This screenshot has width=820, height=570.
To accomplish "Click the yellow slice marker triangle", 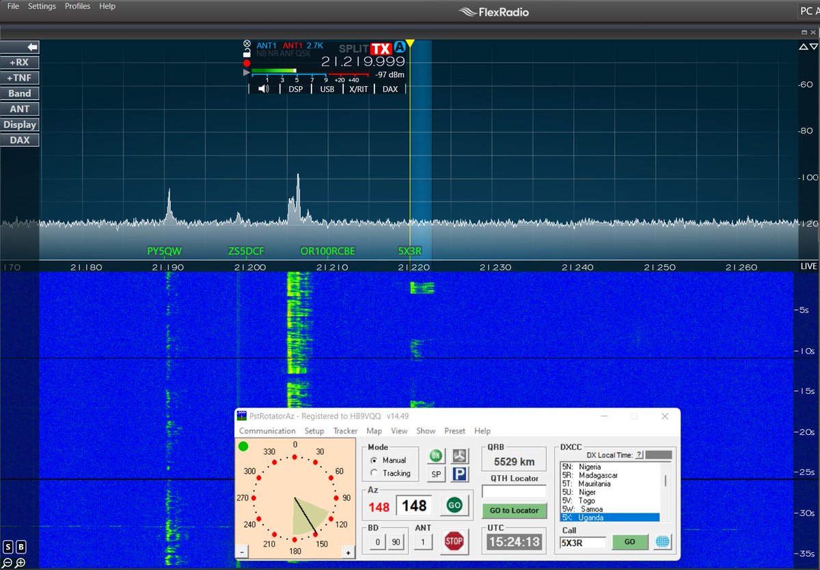I will coord(410,44).
